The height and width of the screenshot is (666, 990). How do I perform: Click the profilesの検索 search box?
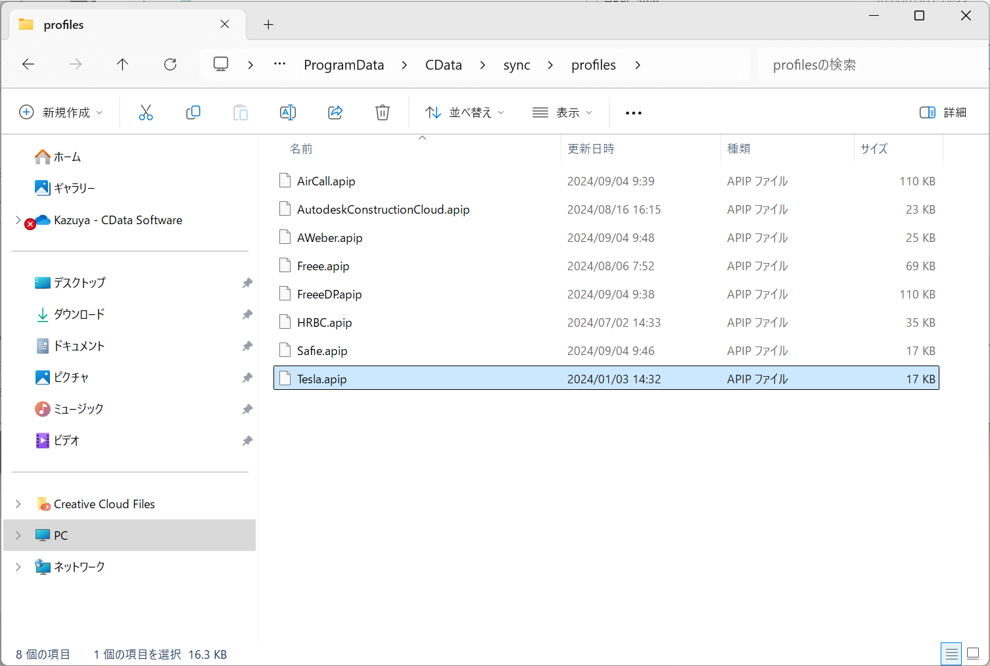(868, 65)
